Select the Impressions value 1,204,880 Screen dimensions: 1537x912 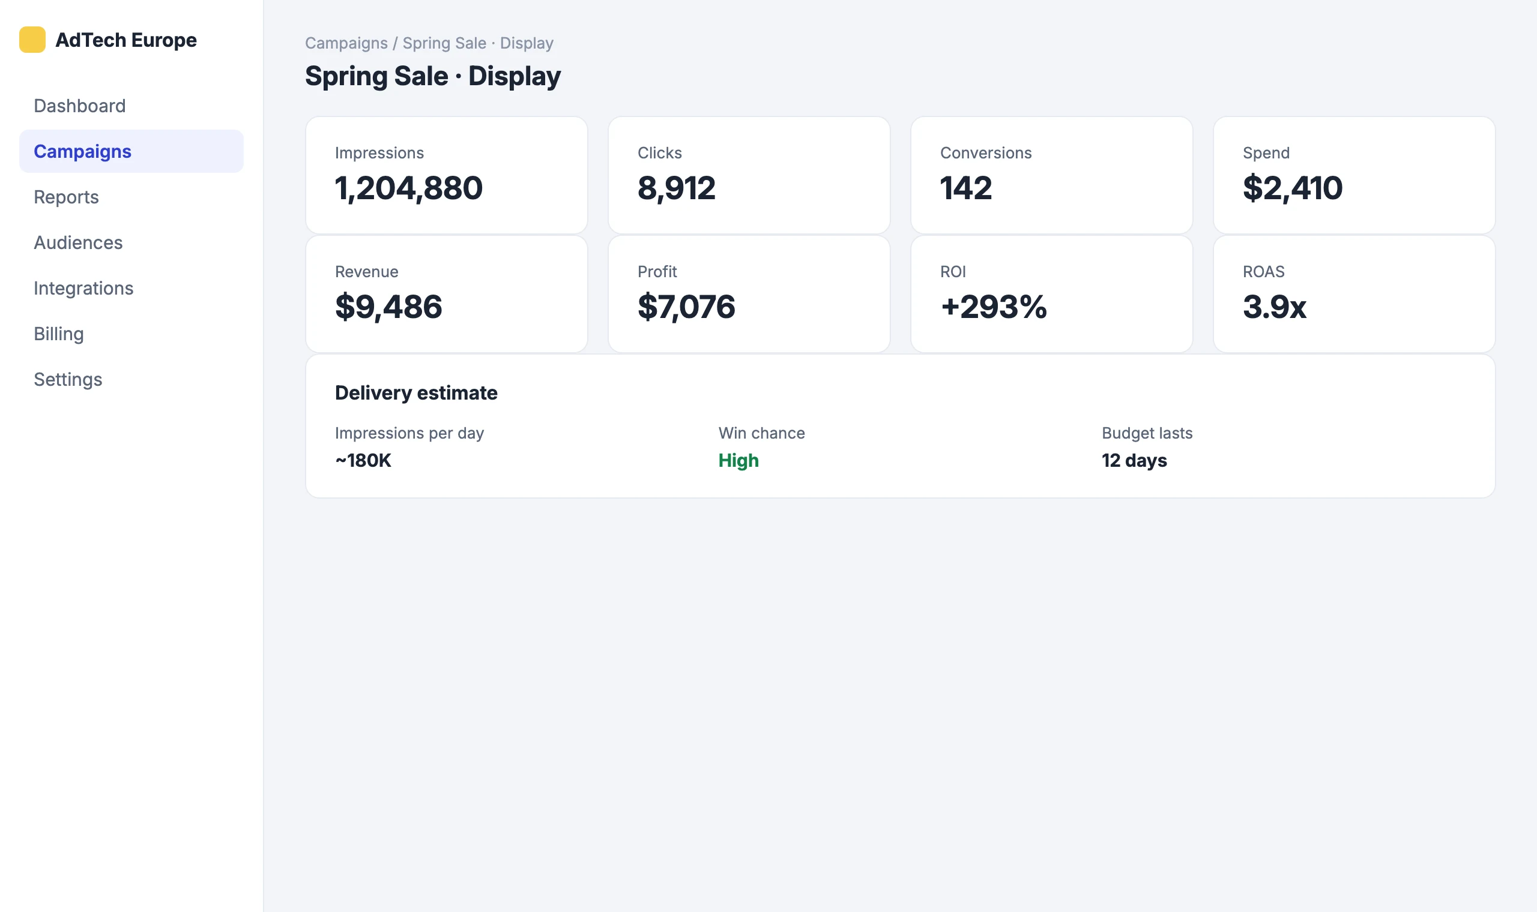point(409,187)
